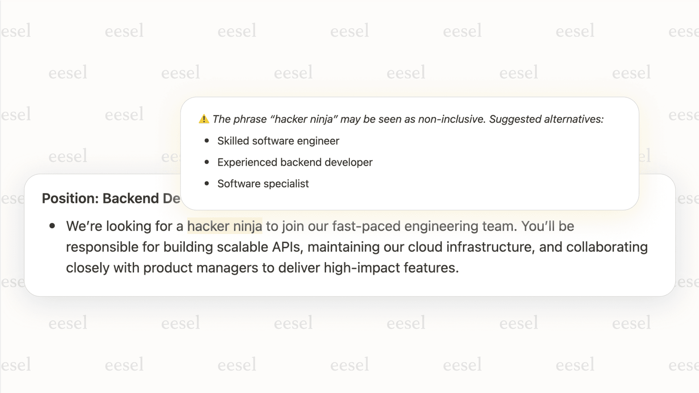Click the "Position: Backend De" heading
Viewport: 699px width, 393px height.
point(111,198)
